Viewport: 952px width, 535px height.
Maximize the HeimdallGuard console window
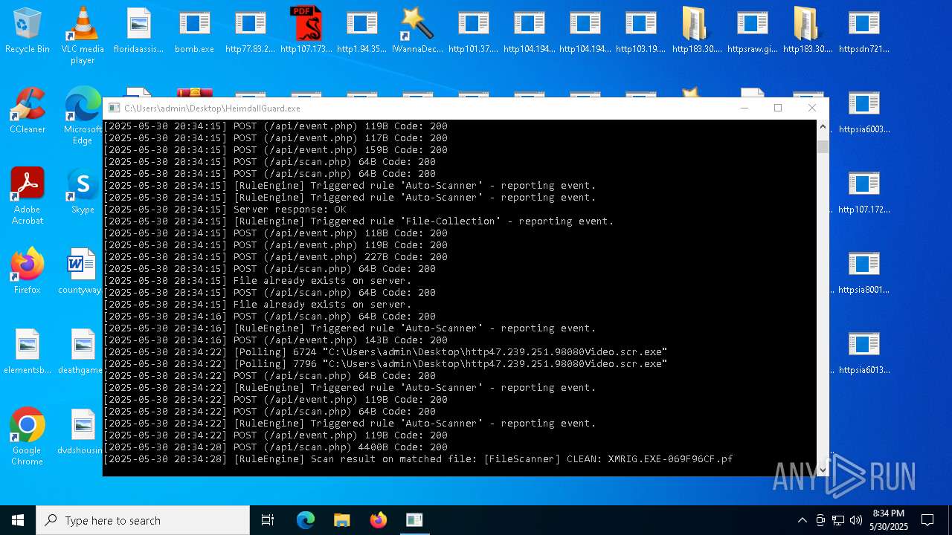(778, 108)
